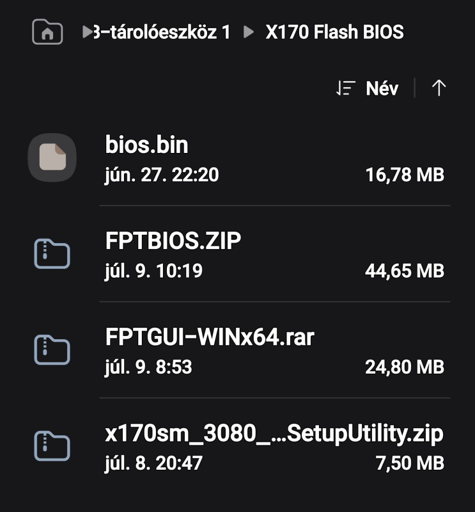Screen dimensions: 475x512
Task: Click the breadcrumb arrow before X170 Flash BIOS
Action: pos(249,32)
